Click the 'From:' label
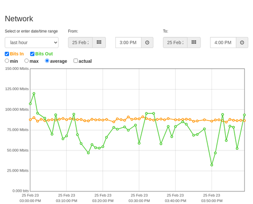This screenshot has height=204, width=253. 73,31
